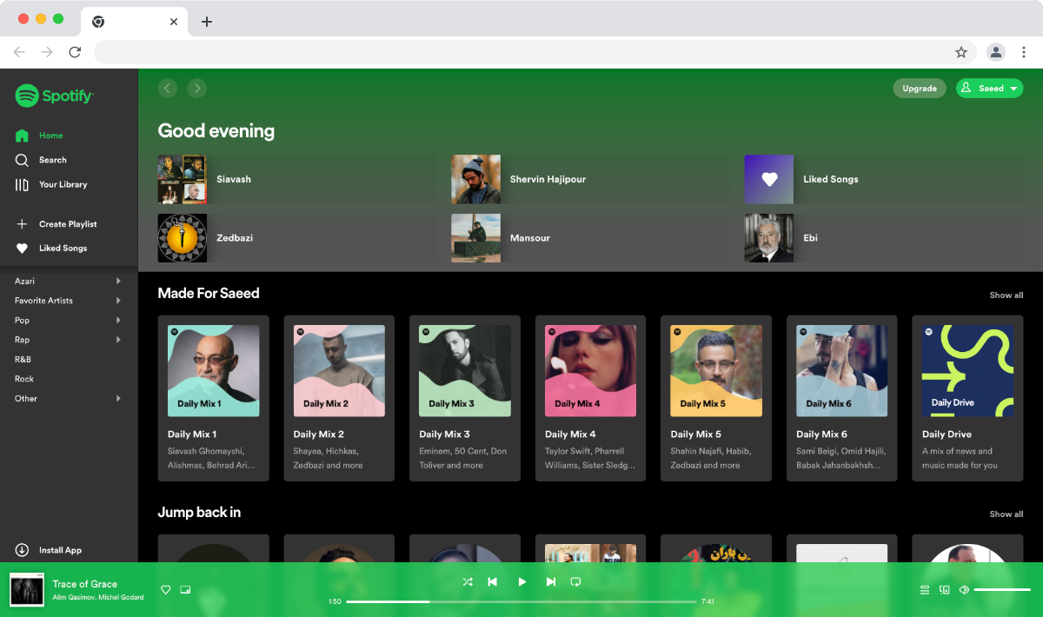The image size is (1043, 617).
Task: Skip to next track
Action: pos(551,582)
